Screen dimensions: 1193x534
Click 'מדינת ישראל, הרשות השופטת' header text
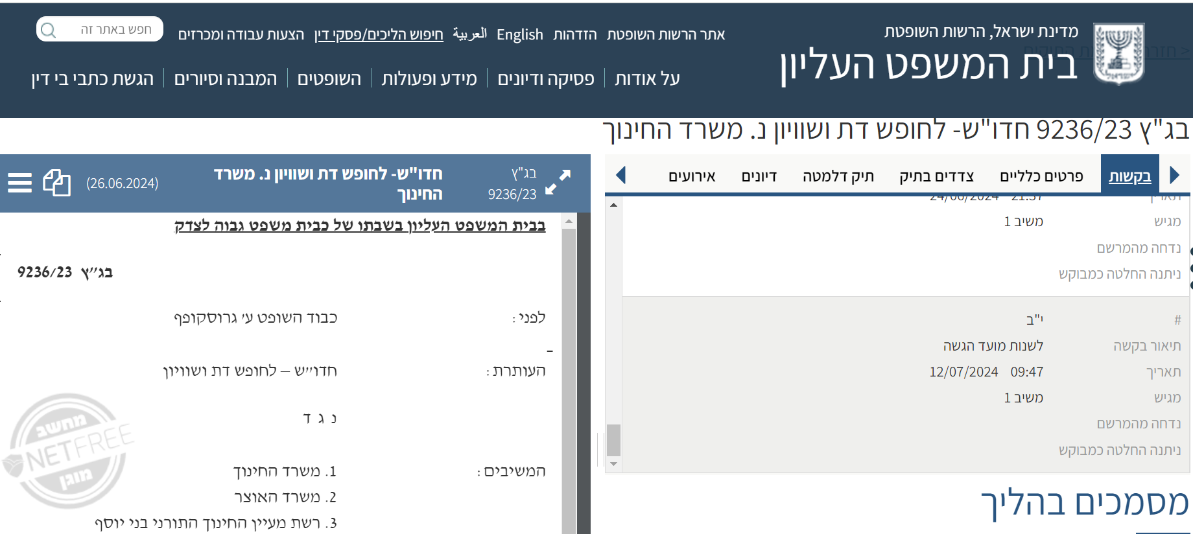[x=982, y=31]
